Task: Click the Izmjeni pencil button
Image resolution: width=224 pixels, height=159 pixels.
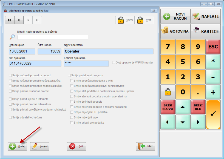Action: click(x=39, y=146)
